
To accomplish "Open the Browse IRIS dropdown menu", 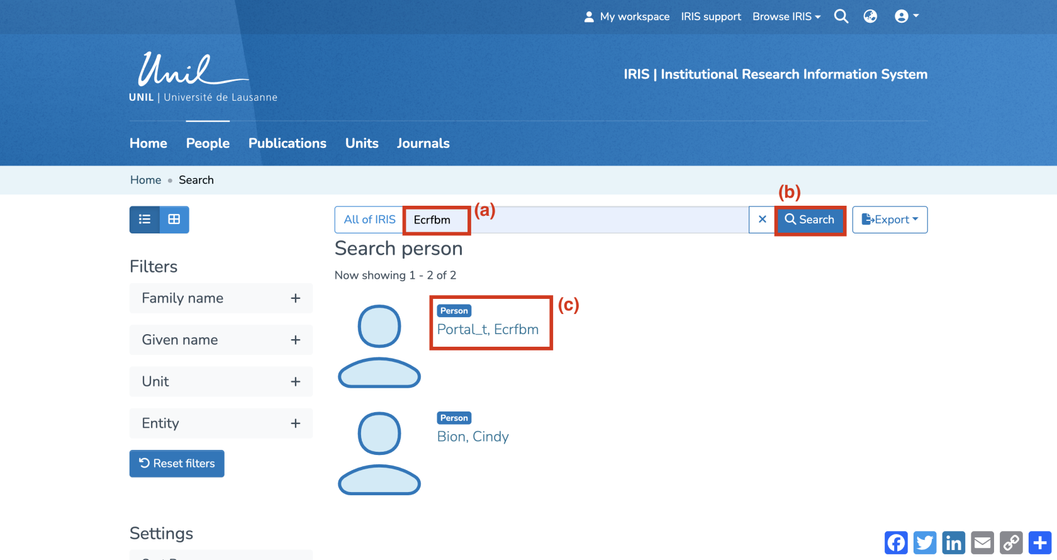I will click(786, 16).
